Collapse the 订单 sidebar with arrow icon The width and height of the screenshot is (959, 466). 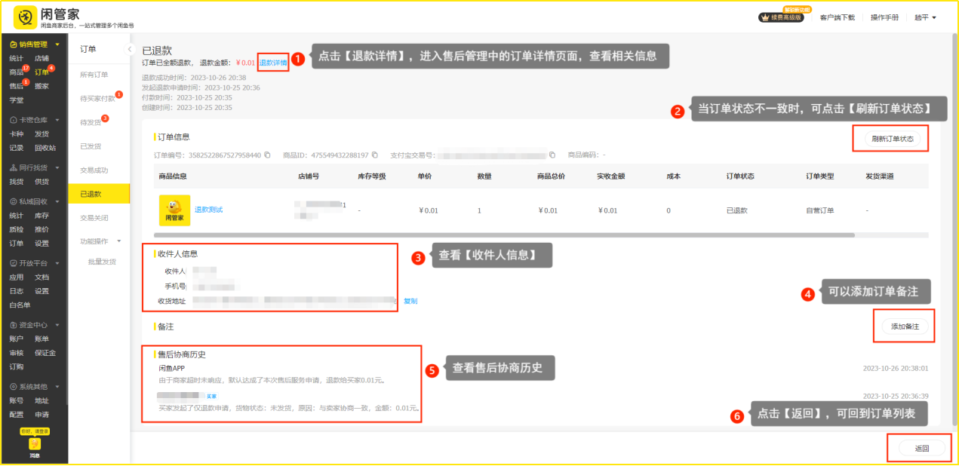(x=129, y=49)
